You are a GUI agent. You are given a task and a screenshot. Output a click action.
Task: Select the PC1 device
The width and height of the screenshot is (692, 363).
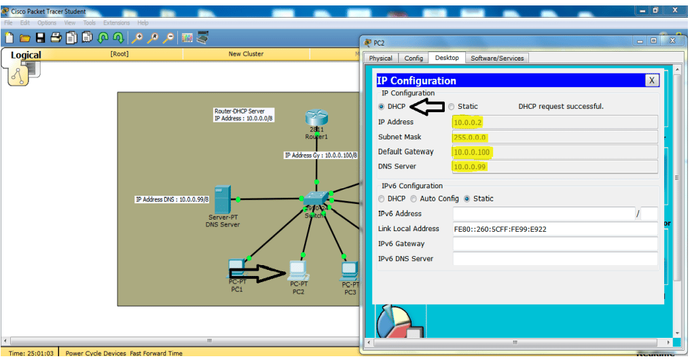(x=236, y=269)
